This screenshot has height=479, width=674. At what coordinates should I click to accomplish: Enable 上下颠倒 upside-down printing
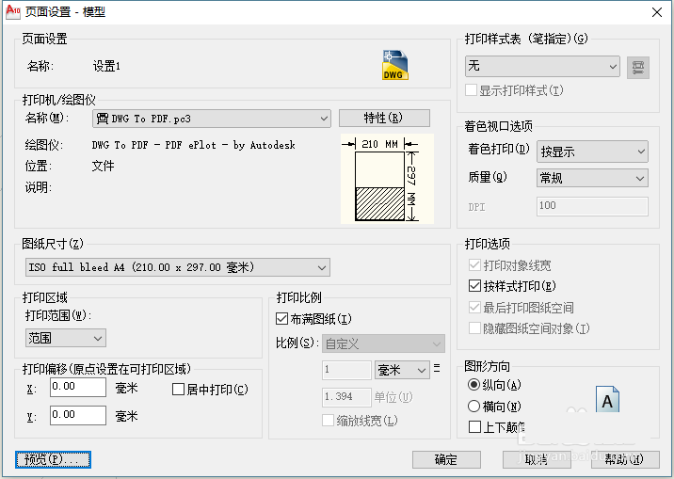[x=475, y=427]
